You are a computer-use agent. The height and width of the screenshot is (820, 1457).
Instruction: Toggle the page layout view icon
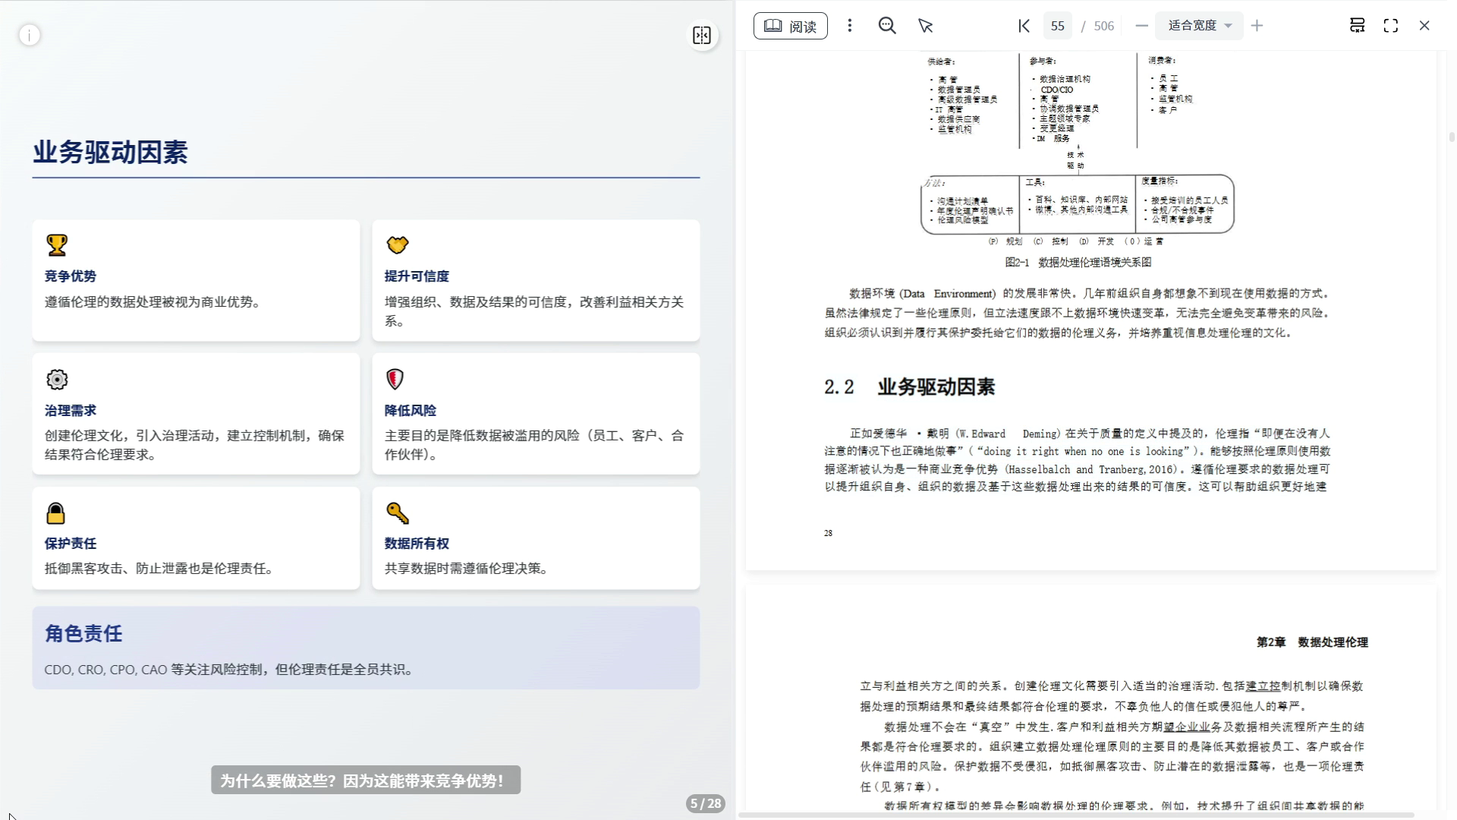coord(1357,26)
